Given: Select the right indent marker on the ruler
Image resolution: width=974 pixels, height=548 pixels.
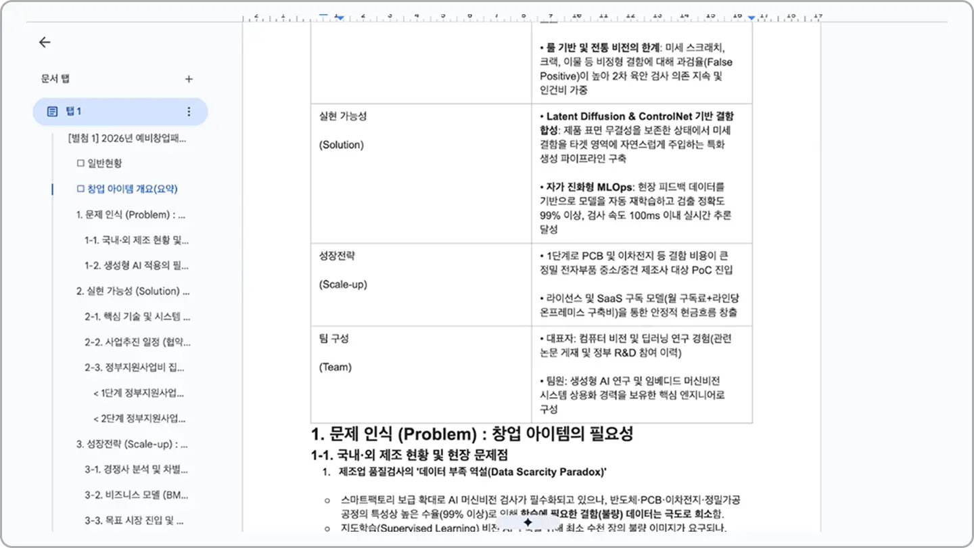Looking at the screenshot, I should pos(751,17).
